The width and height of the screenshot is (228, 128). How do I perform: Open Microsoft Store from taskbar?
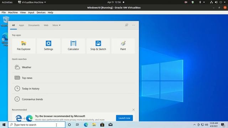(x=102, y=125)
